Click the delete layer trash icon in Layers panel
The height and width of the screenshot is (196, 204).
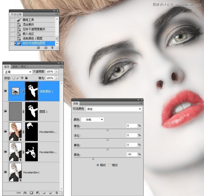(x=56, y=193)
